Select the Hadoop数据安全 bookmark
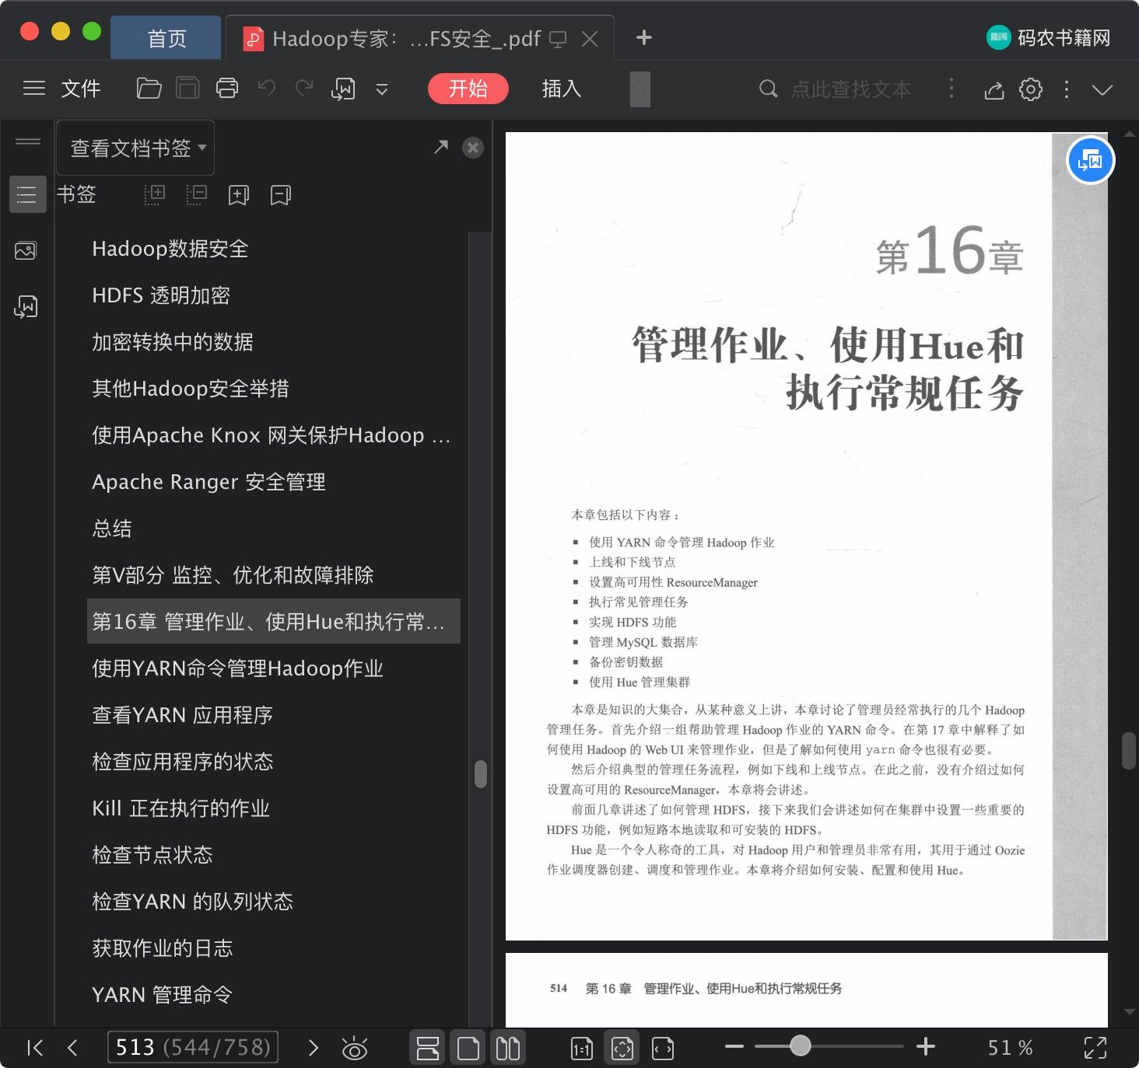Image resolution: width=1139 pixels, height=1068 pixels. pyautogui.click(x=170, y=249)
